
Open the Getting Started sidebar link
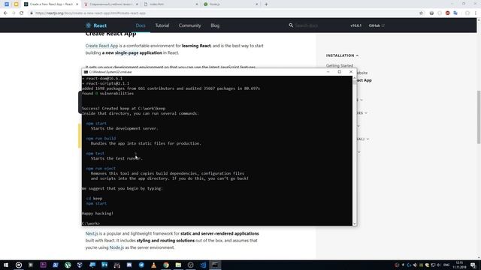[340, 65]
